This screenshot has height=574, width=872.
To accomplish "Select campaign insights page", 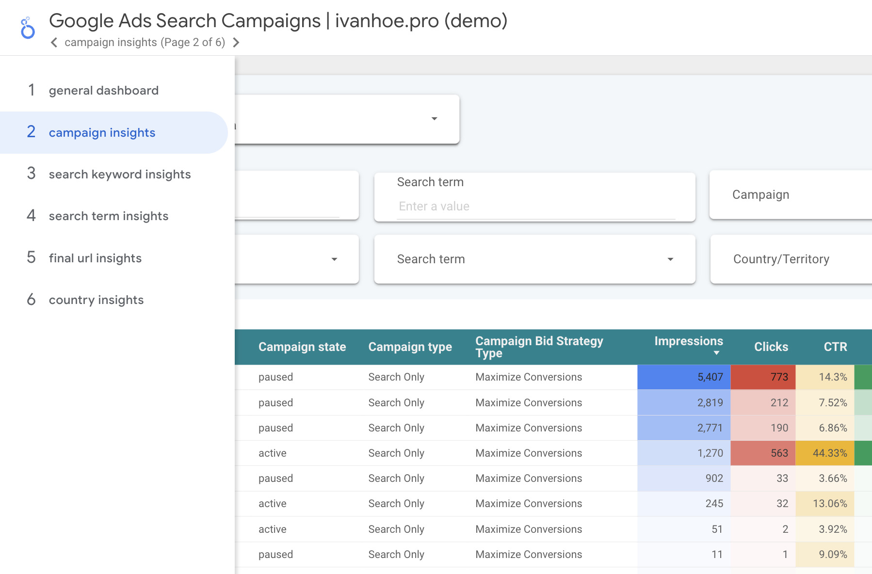I will click(102, 133).
